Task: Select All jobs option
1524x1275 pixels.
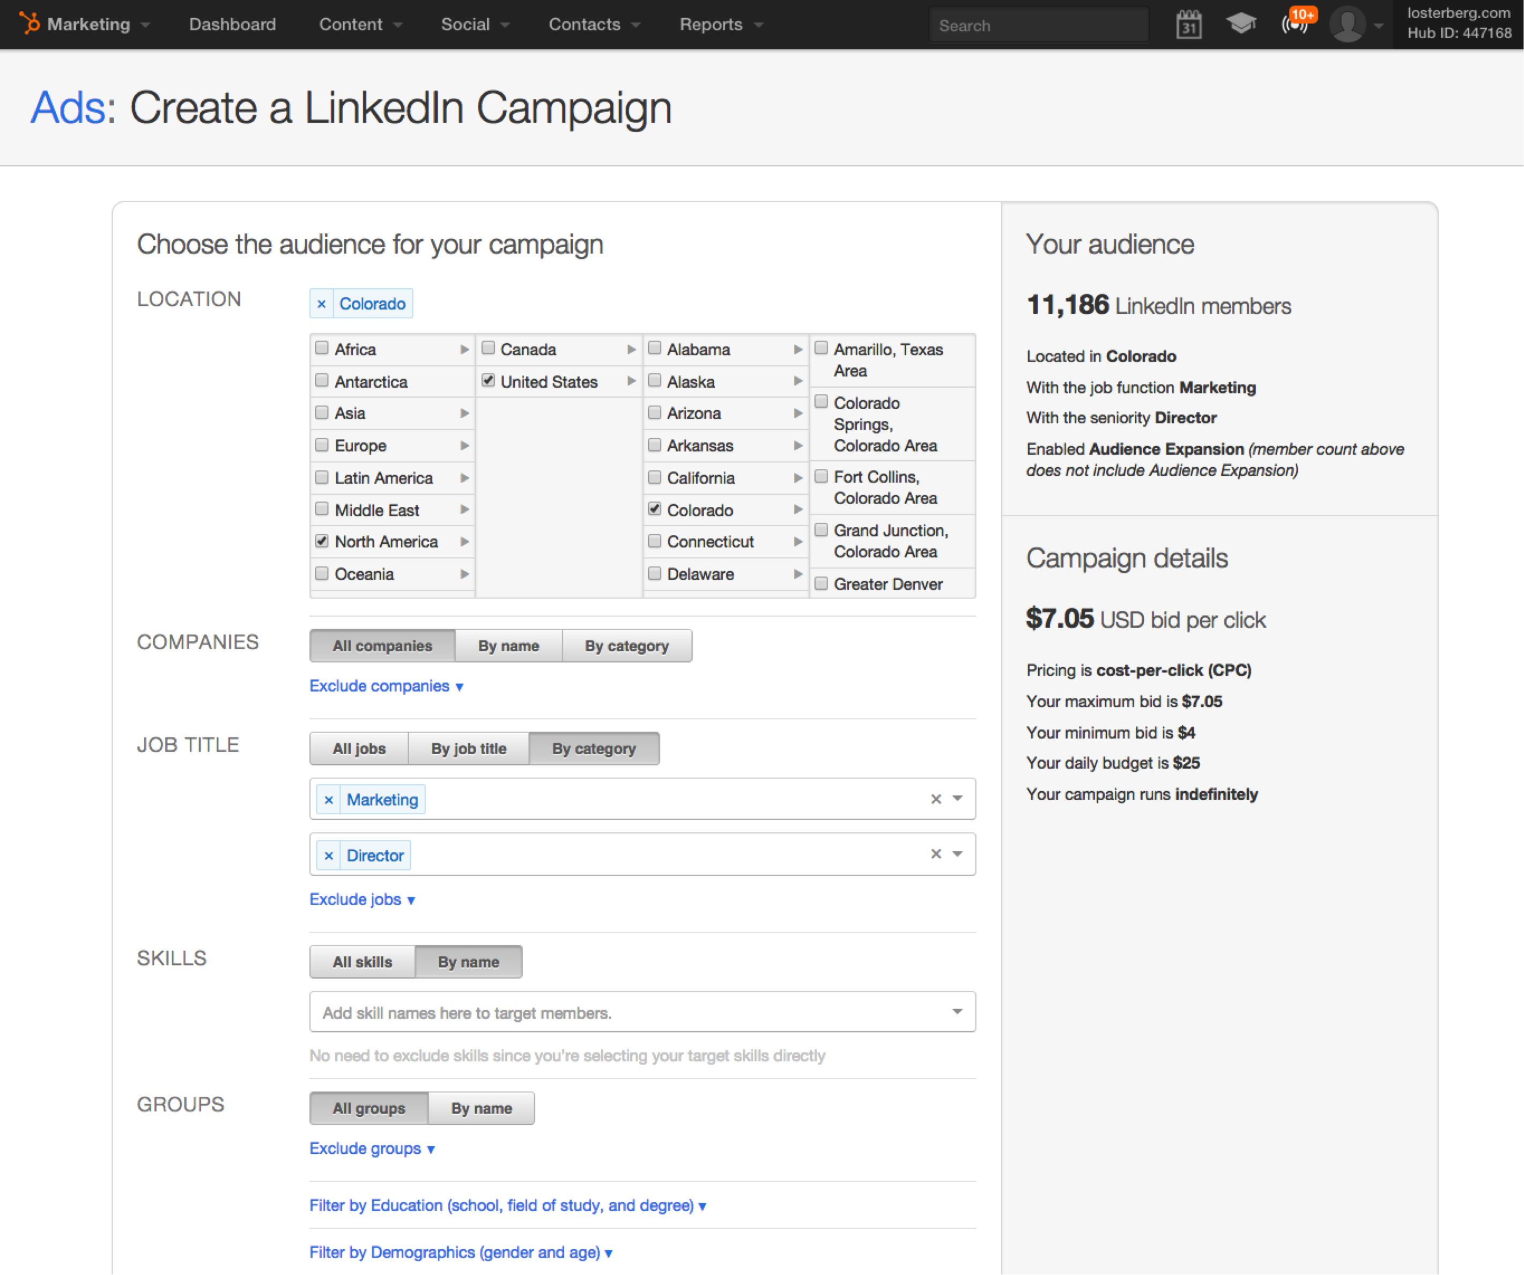Action: pyautogui.click(x=359, y=749)
